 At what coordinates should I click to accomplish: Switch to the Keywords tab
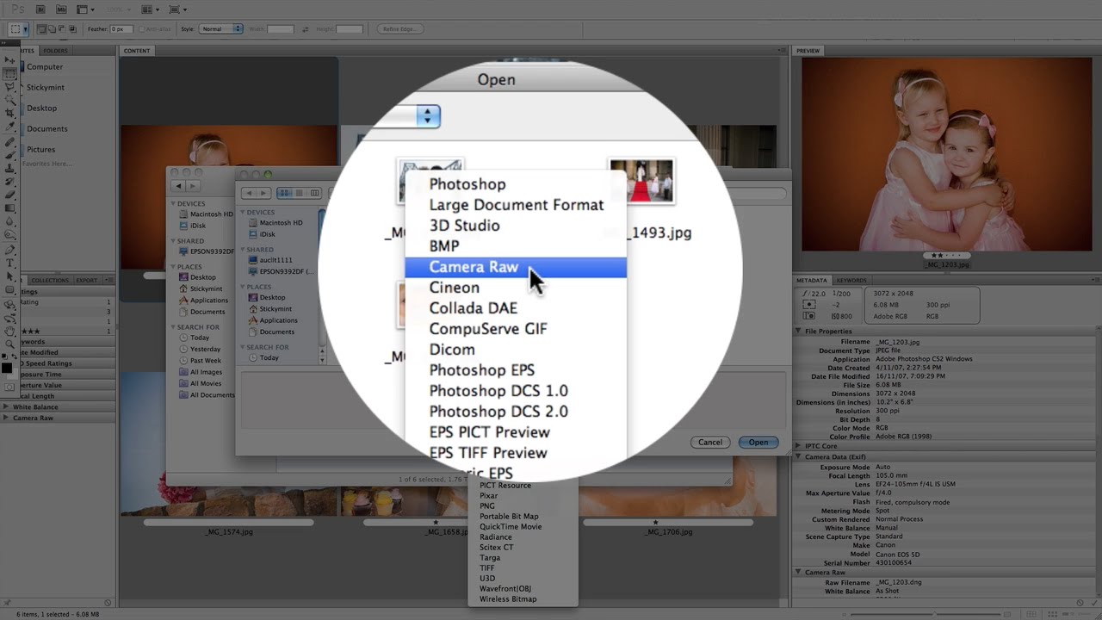851,280
